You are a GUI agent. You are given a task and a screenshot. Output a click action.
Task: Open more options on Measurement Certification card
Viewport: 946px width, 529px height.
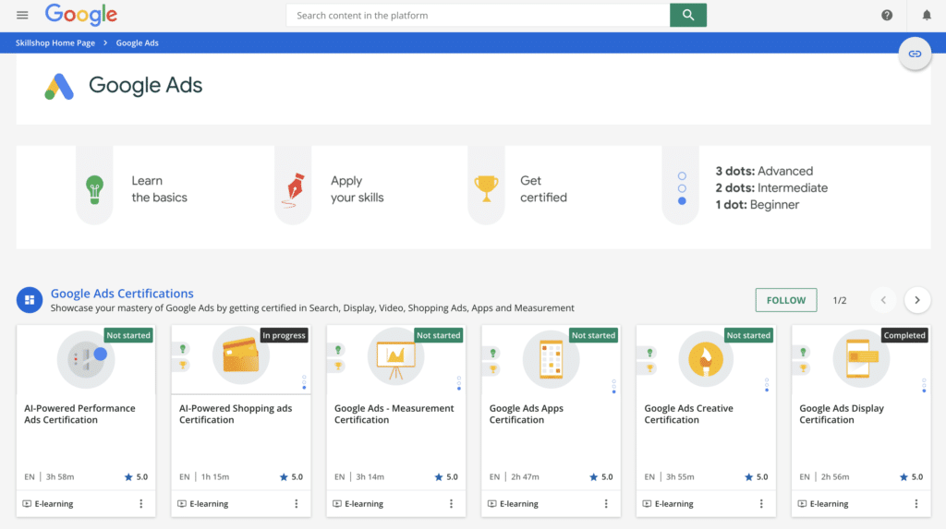point(451,504)
